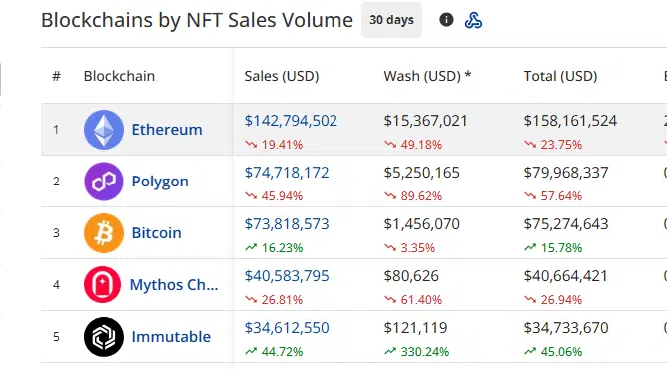Open the Bitcoin blockchain link
Screen dimensions: 667x369
(x=156, y=233)
